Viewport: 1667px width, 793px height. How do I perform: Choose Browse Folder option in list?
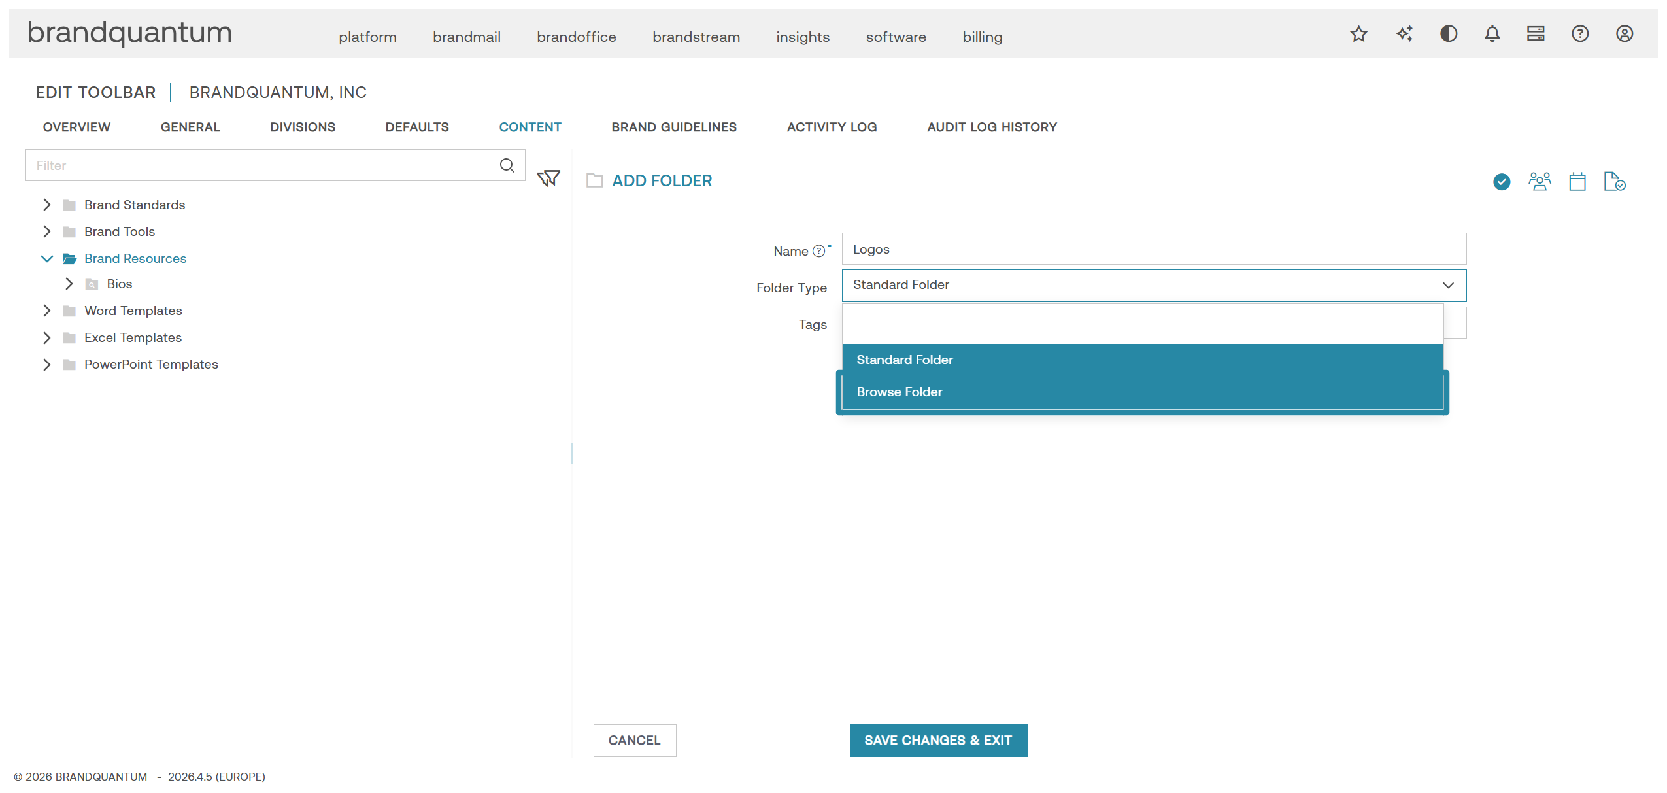click(x=1143, y=392)
